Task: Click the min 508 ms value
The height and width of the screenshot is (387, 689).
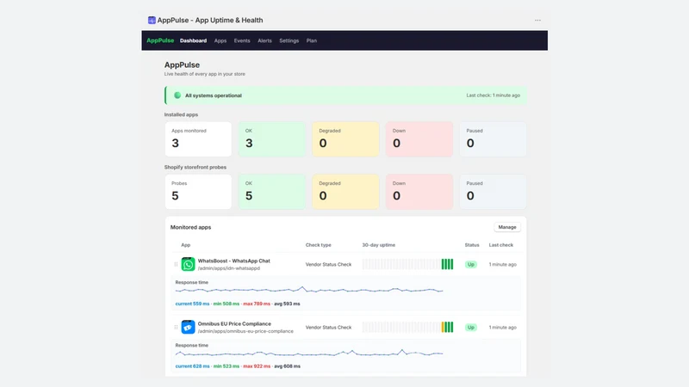Action: [x=227, y=304]
